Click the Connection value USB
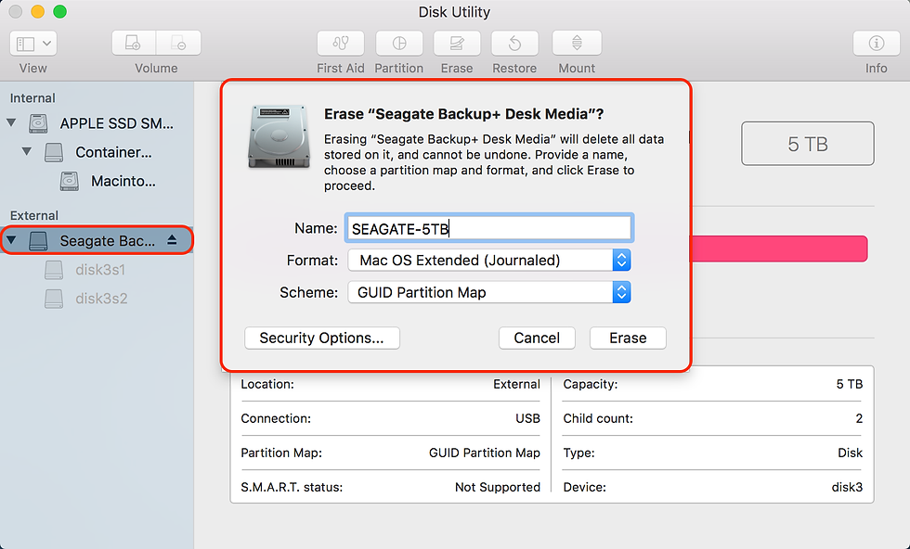Screen dimensions: 910x549 527,418
